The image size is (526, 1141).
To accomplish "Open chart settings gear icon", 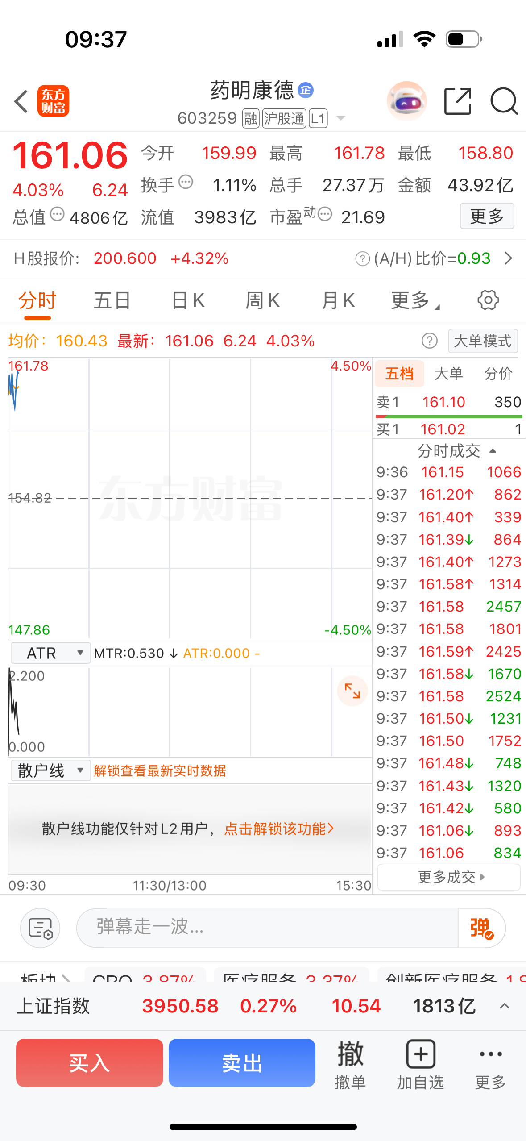I will 488,300.
